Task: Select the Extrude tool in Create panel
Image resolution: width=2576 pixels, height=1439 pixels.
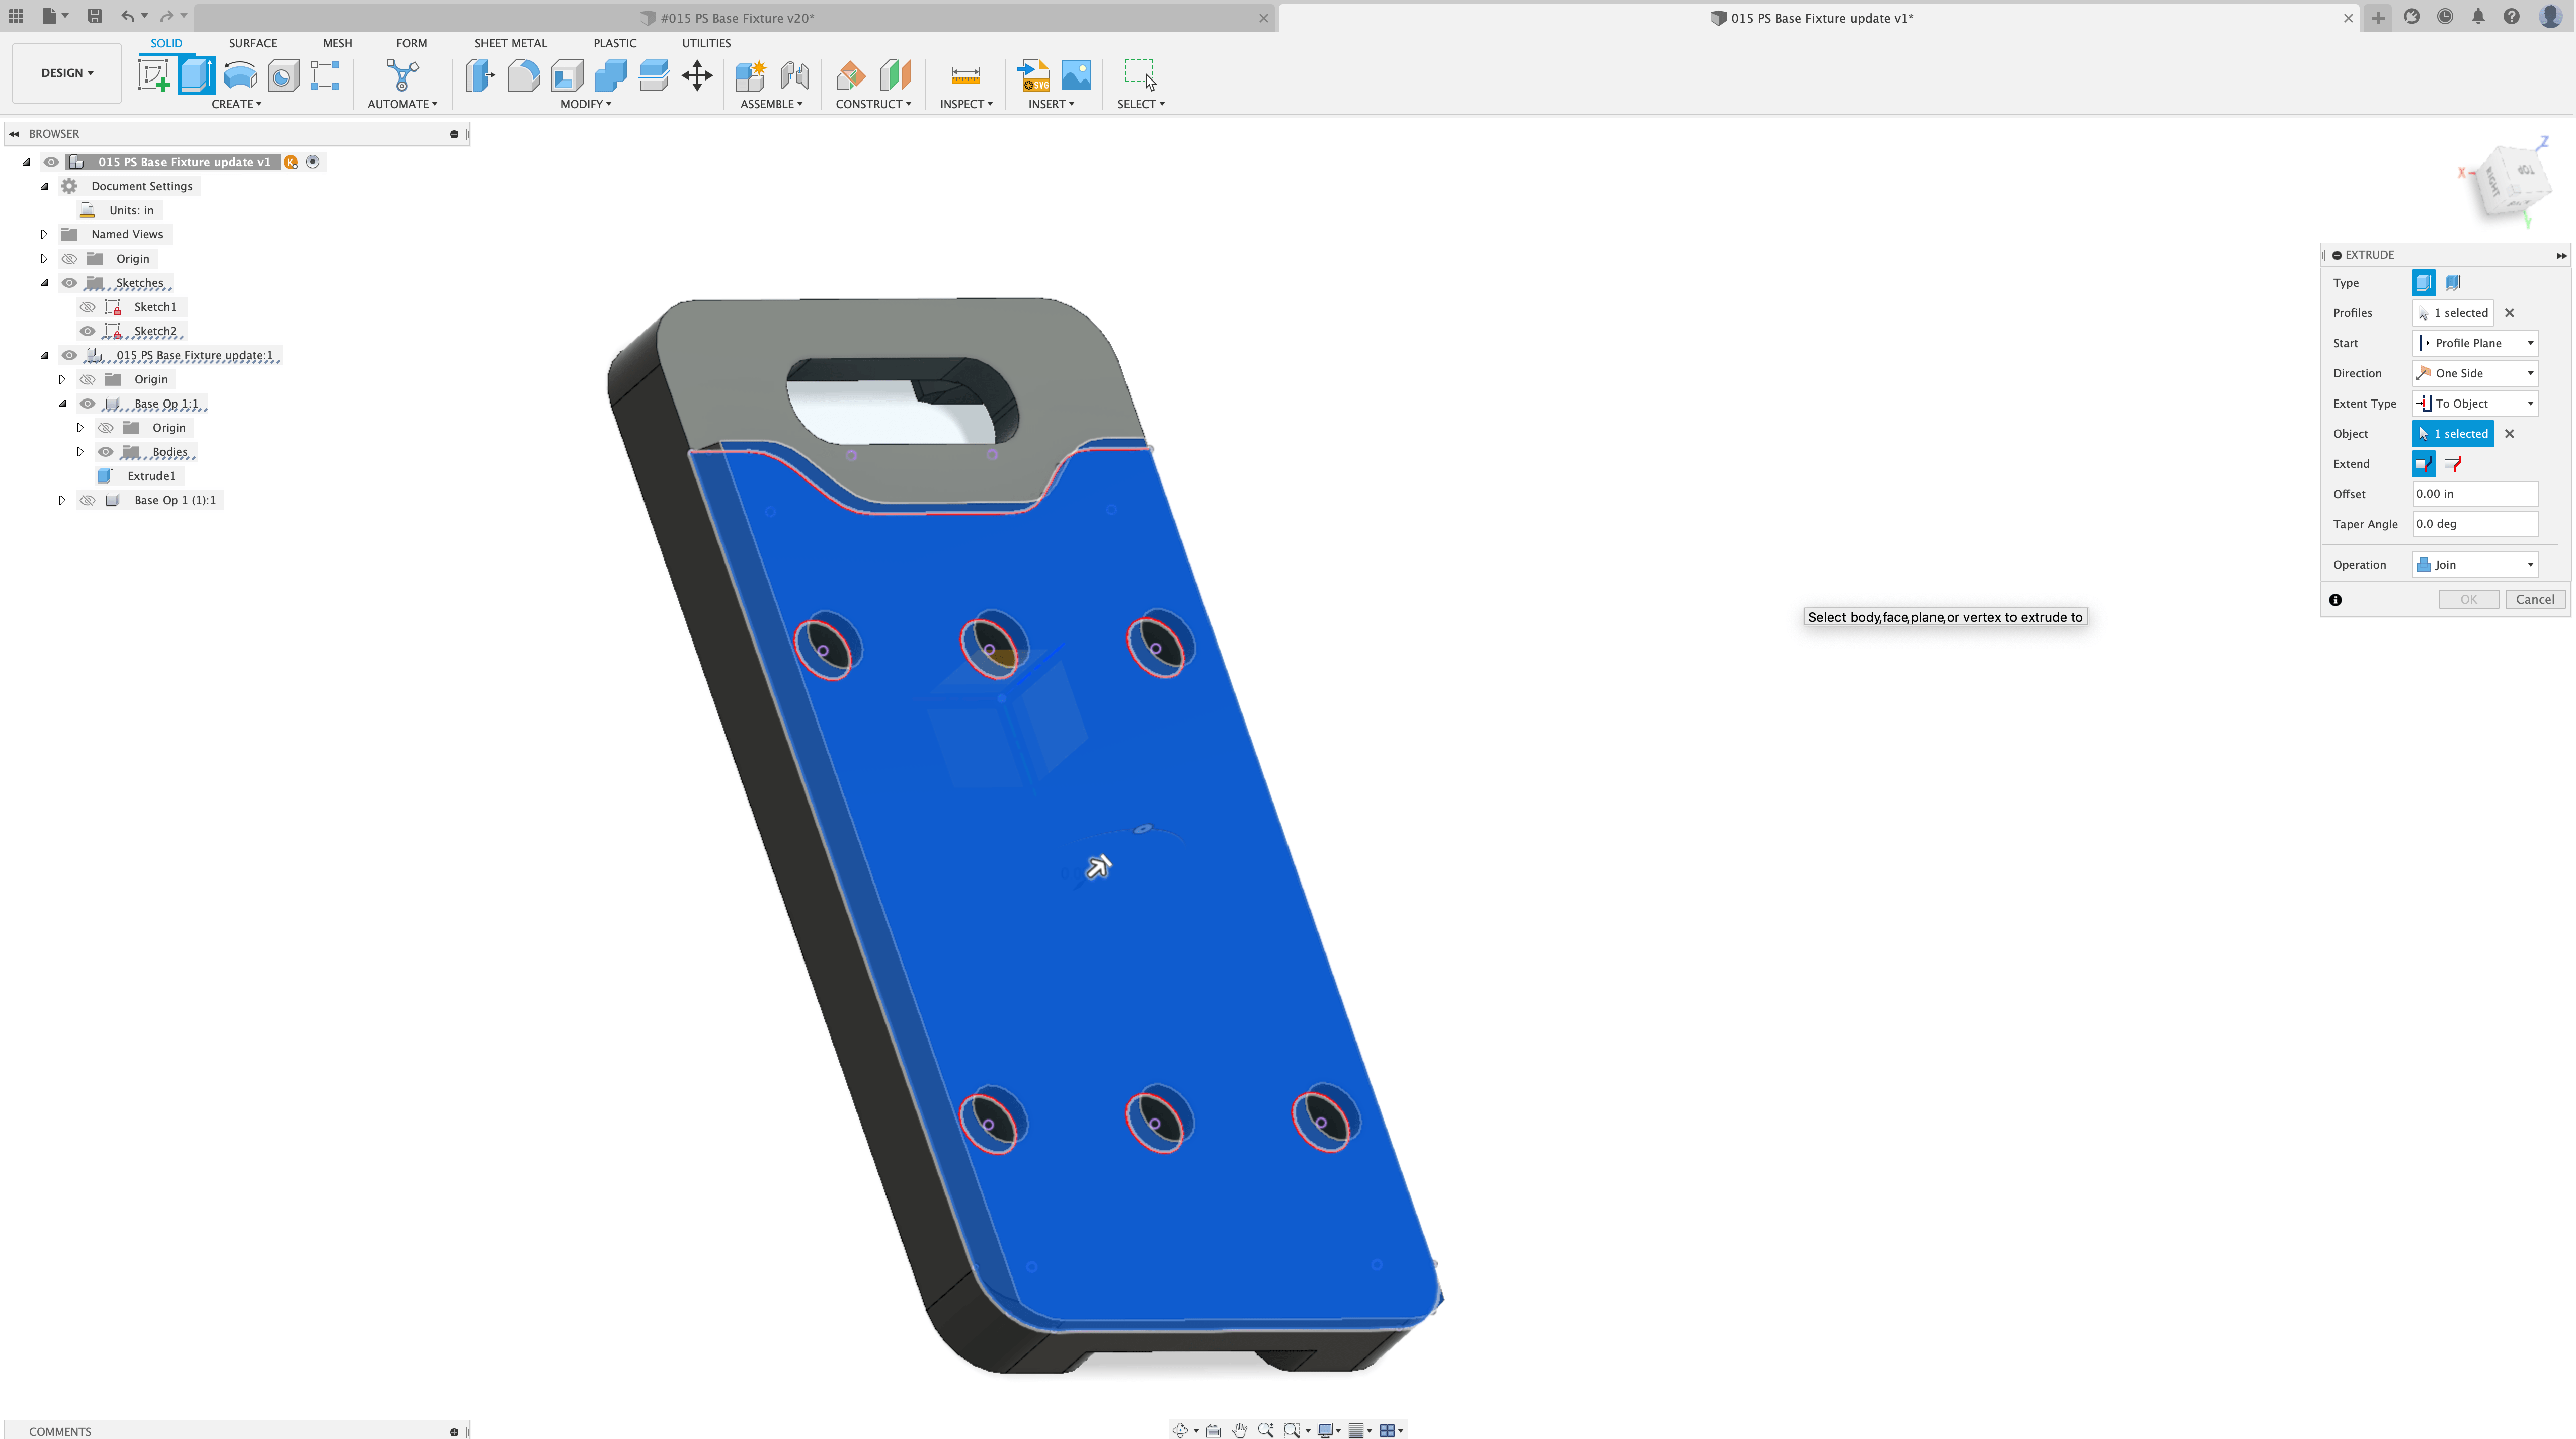Action: pos(196,75)
